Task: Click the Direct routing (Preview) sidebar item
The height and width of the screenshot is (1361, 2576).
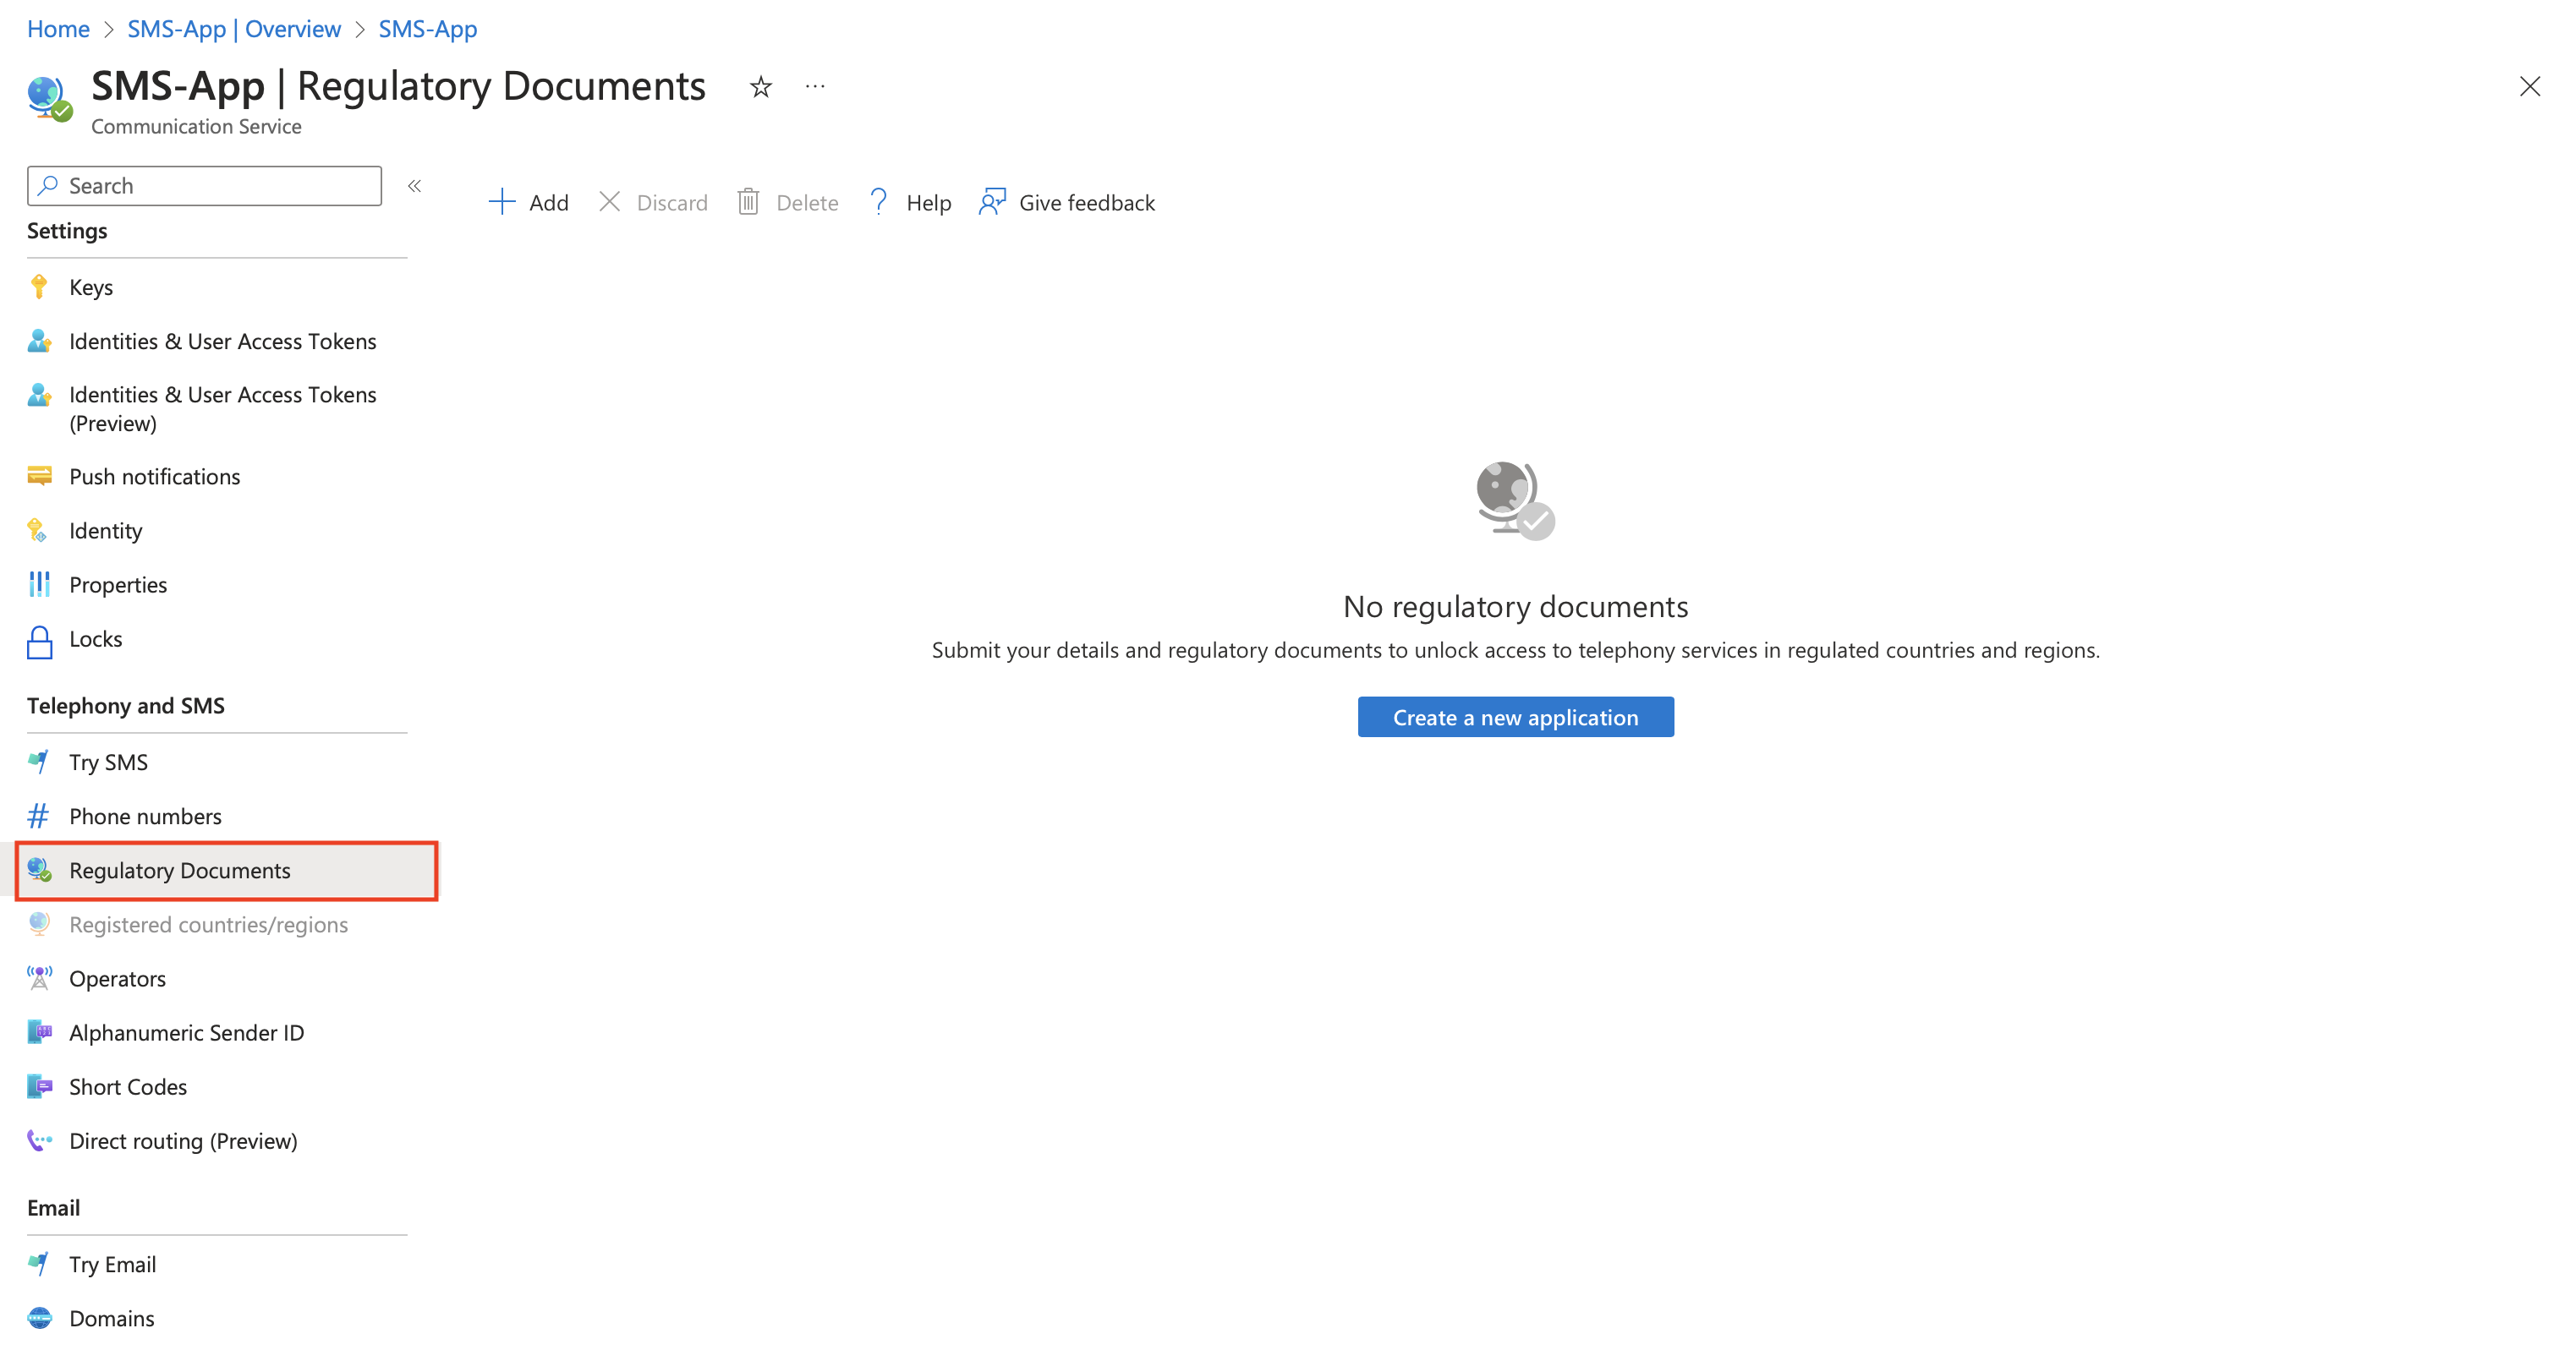Action: (x=184, y=1141)
